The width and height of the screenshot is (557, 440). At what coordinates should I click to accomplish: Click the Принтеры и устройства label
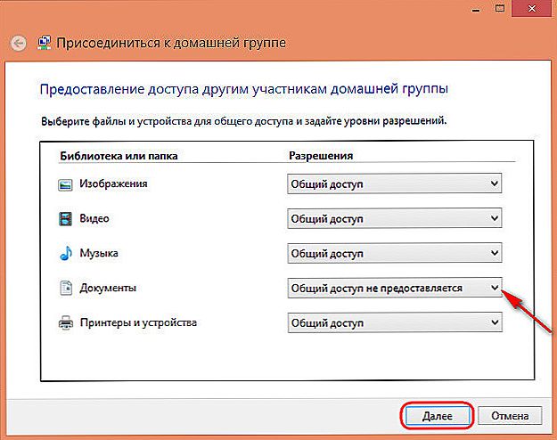[138, 322]
